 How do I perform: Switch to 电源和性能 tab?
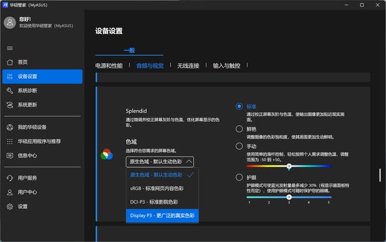tap(109, 66)
